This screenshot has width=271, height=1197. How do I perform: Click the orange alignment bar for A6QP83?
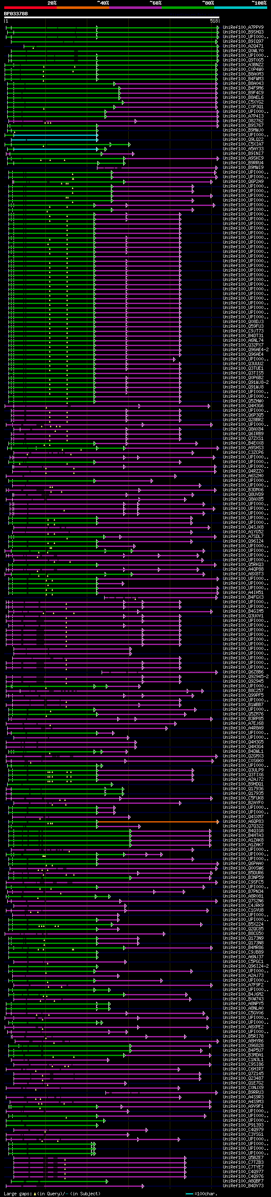158,822
